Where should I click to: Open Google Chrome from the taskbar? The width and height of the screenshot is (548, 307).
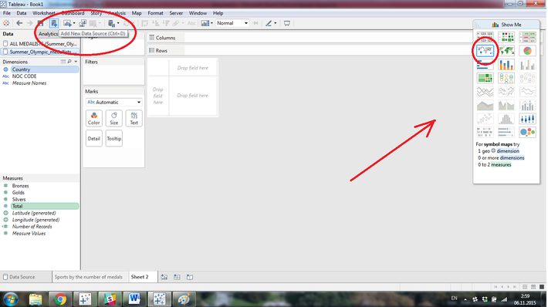[x=59, y=299]
